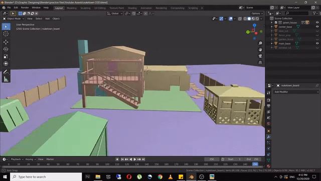Open the Options dropdown in viewport
Screen dimensions: 321x181
click(257, 14)
